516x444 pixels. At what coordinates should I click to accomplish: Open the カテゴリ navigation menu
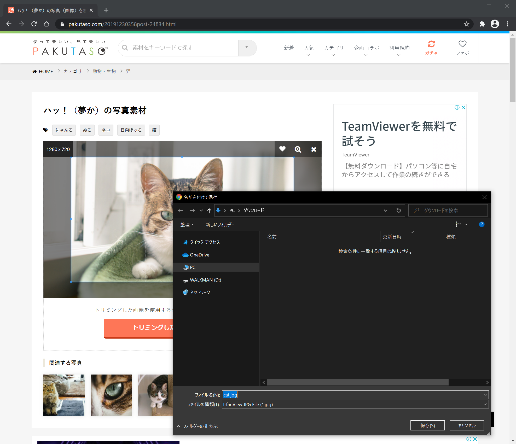[x=334, y=48]
